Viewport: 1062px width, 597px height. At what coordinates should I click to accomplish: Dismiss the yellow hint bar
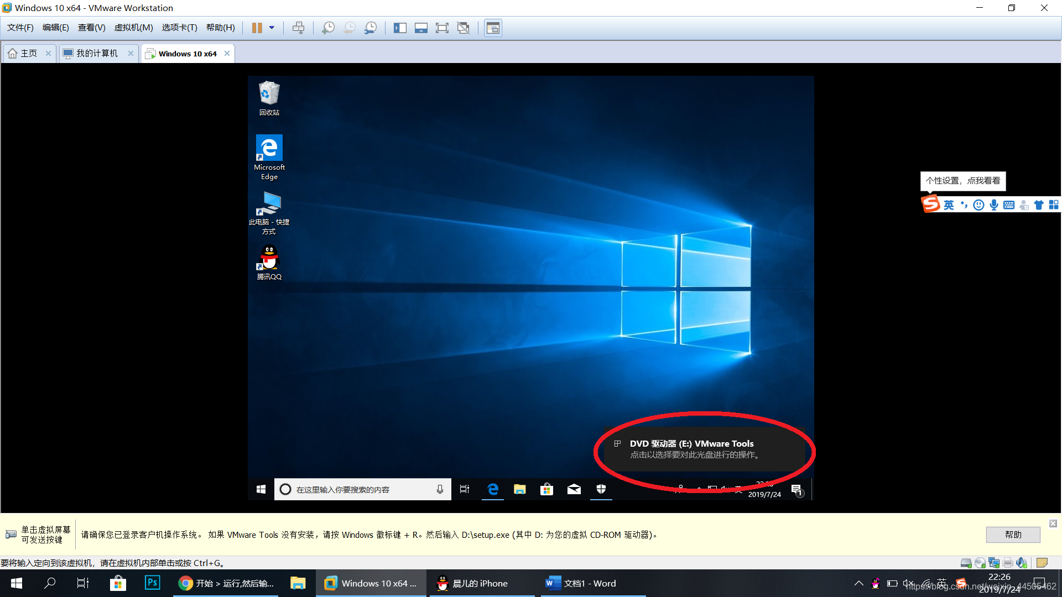[1053, 523]
